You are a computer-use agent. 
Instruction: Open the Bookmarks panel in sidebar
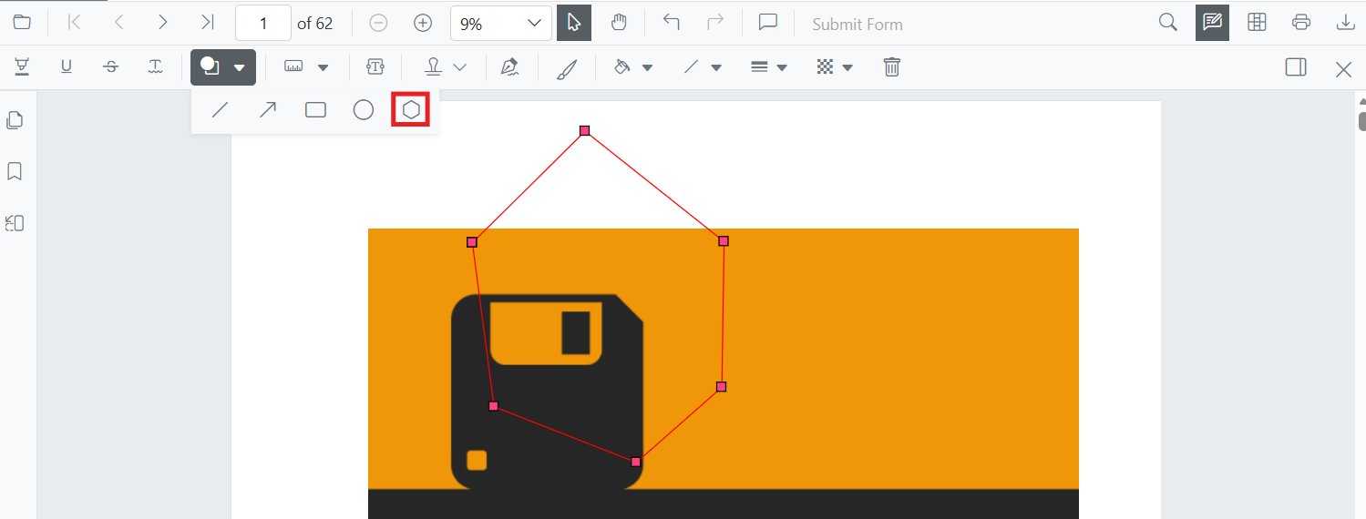tap(15, 171)
